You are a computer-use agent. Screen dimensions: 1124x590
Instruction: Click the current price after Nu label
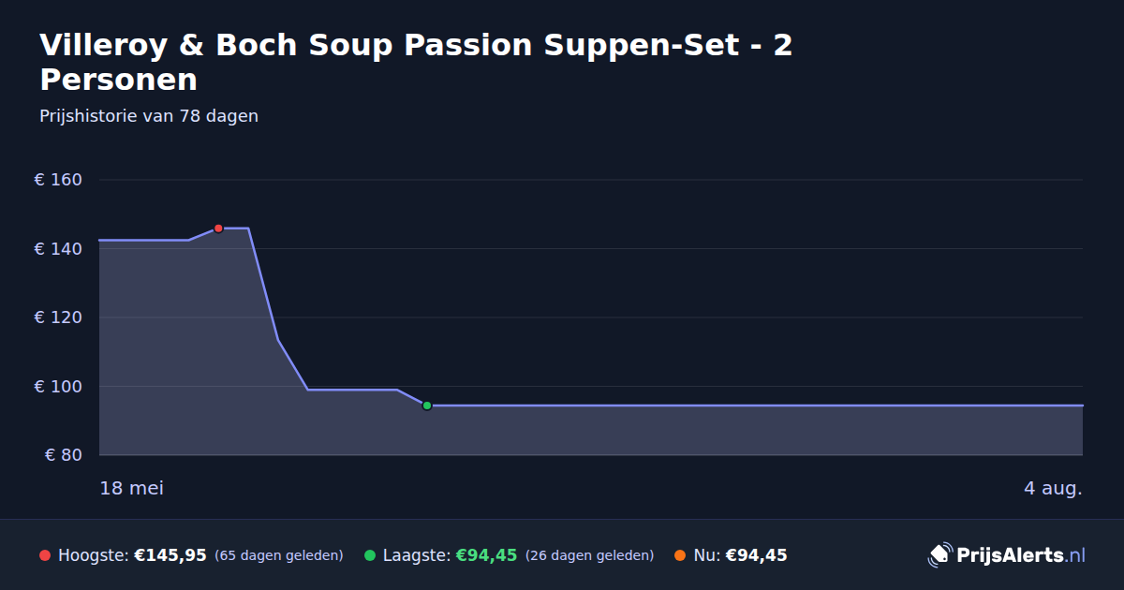(756, 555)
